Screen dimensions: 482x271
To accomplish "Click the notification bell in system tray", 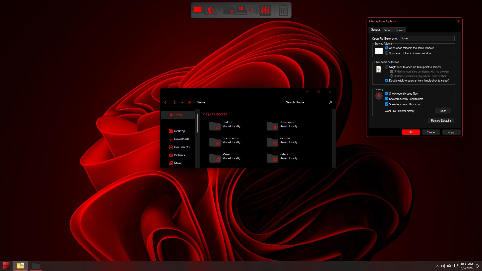I will [477, 266].
